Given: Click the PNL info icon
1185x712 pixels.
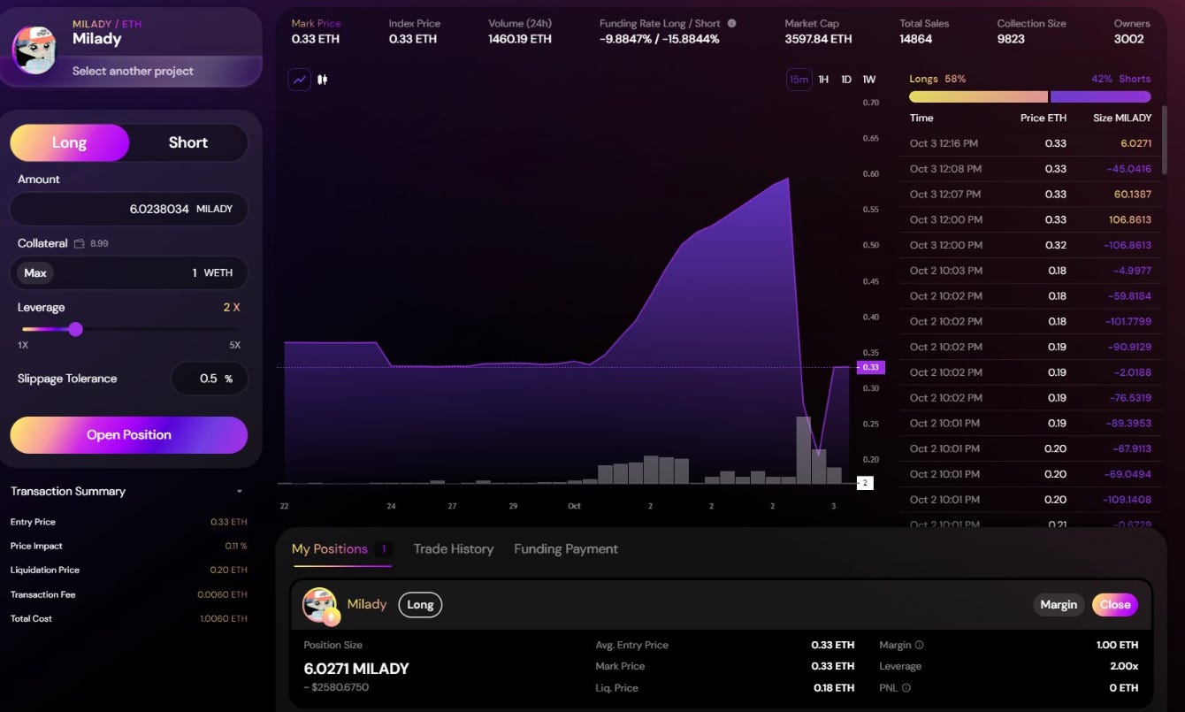Looking at the screenshot, I should click(906, 687).
